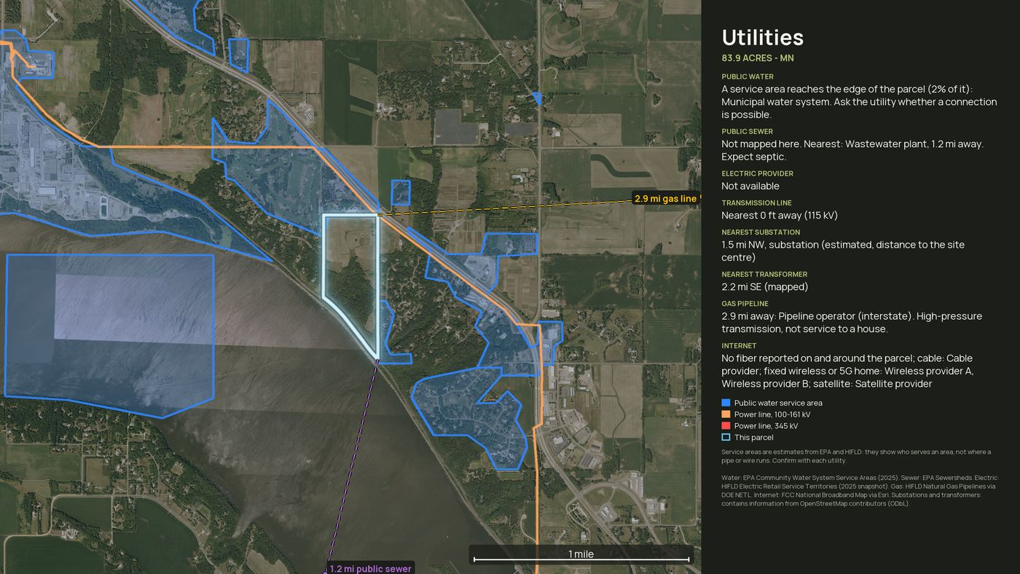Click the 2.9 mi gas line map label
The image size is (1020, 574).
665,198
